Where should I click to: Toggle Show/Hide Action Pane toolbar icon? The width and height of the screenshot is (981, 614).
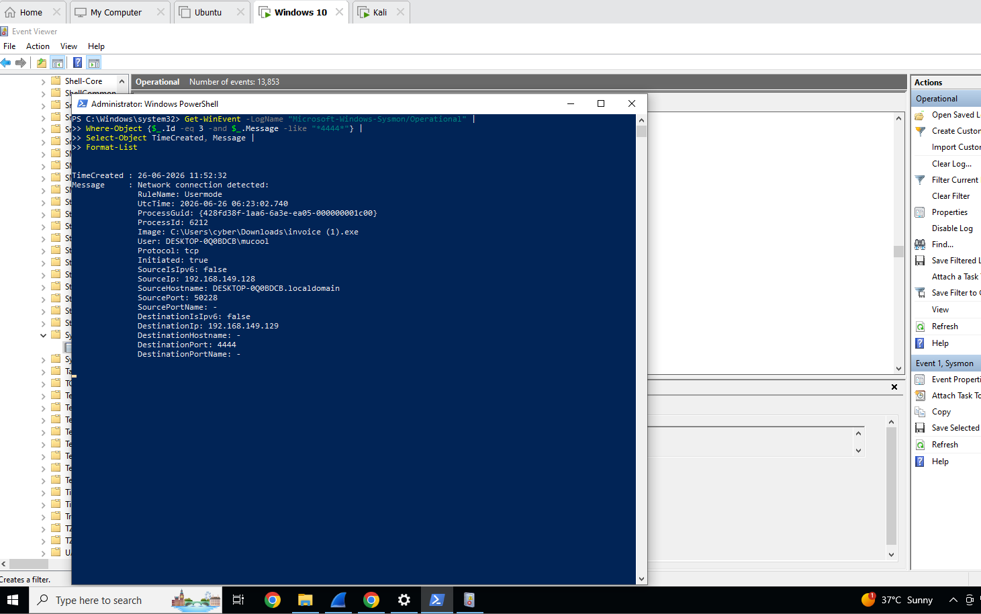94,62
